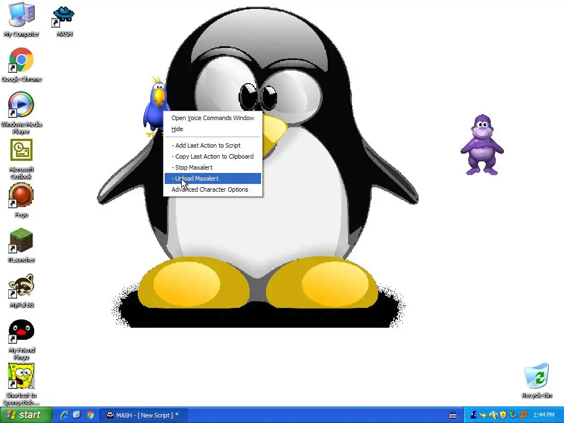Launch Chrome from the Quick Launch bar

tap(90, 415)
